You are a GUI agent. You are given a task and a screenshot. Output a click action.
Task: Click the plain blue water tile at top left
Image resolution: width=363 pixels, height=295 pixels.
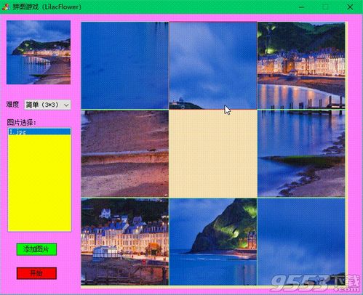125,65
